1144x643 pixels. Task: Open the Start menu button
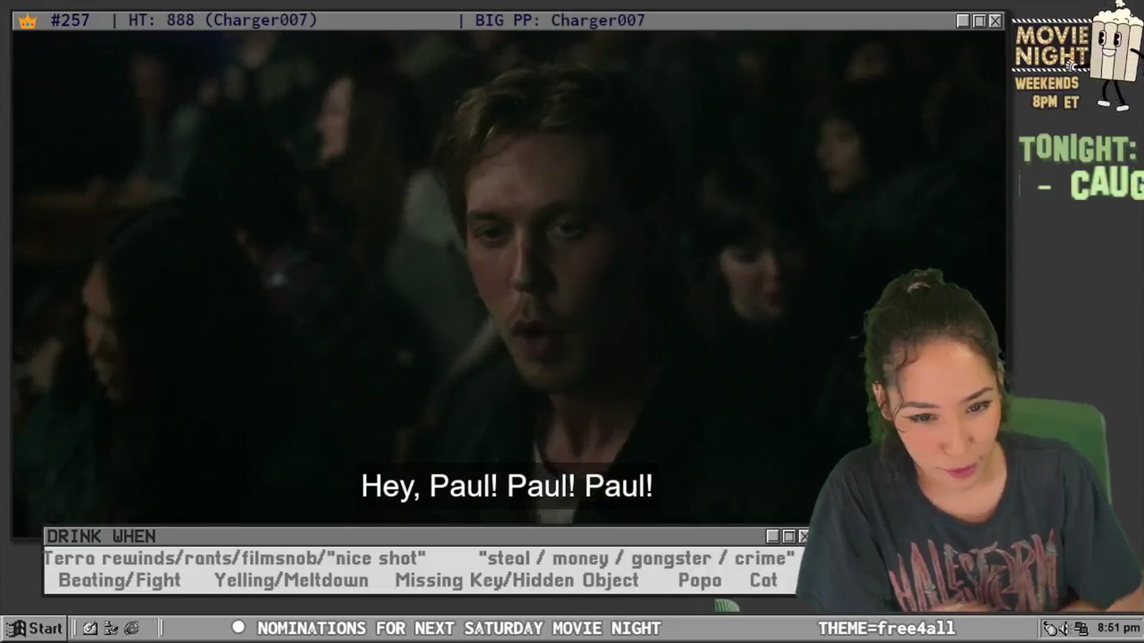(35, 628)
